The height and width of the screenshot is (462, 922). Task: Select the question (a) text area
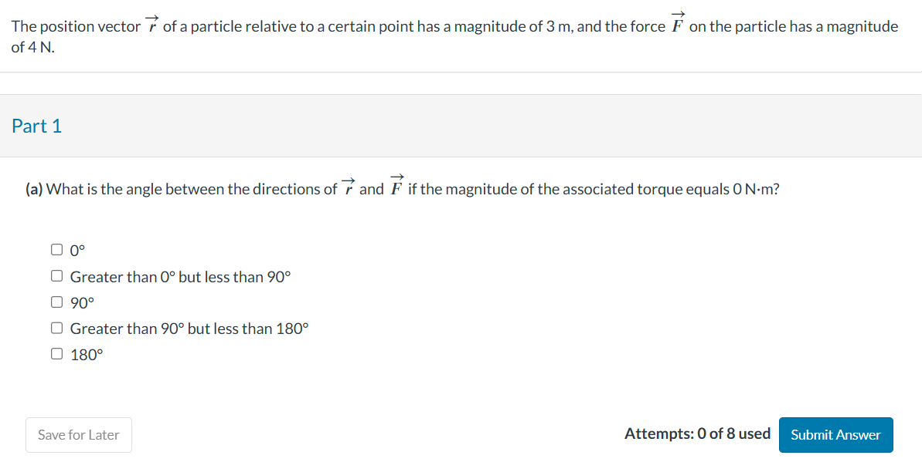(x=398, y=188)
